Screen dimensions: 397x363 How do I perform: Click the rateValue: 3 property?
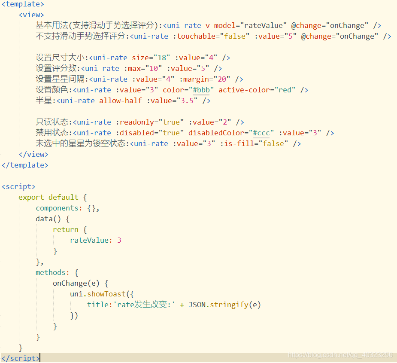pos(96,240)
